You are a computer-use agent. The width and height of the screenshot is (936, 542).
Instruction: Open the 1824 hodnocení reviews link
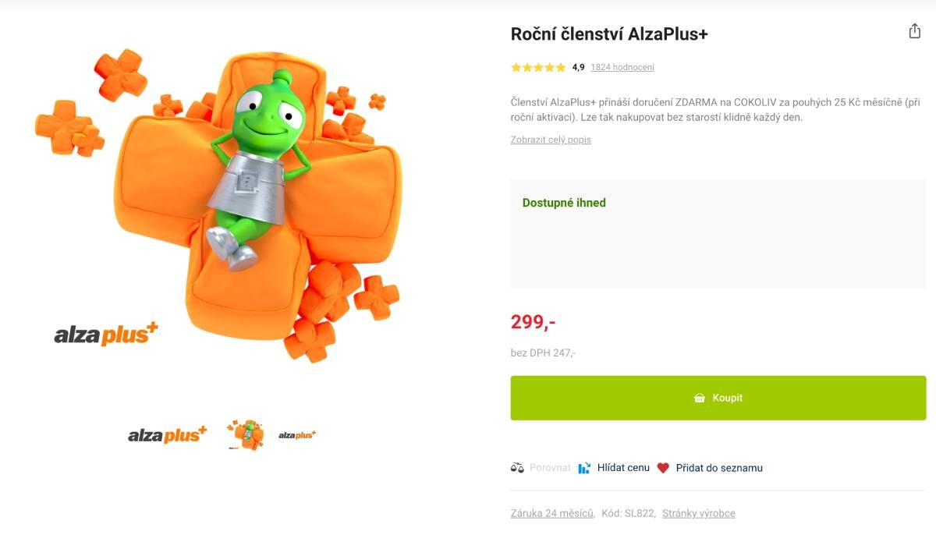(622, 67)
